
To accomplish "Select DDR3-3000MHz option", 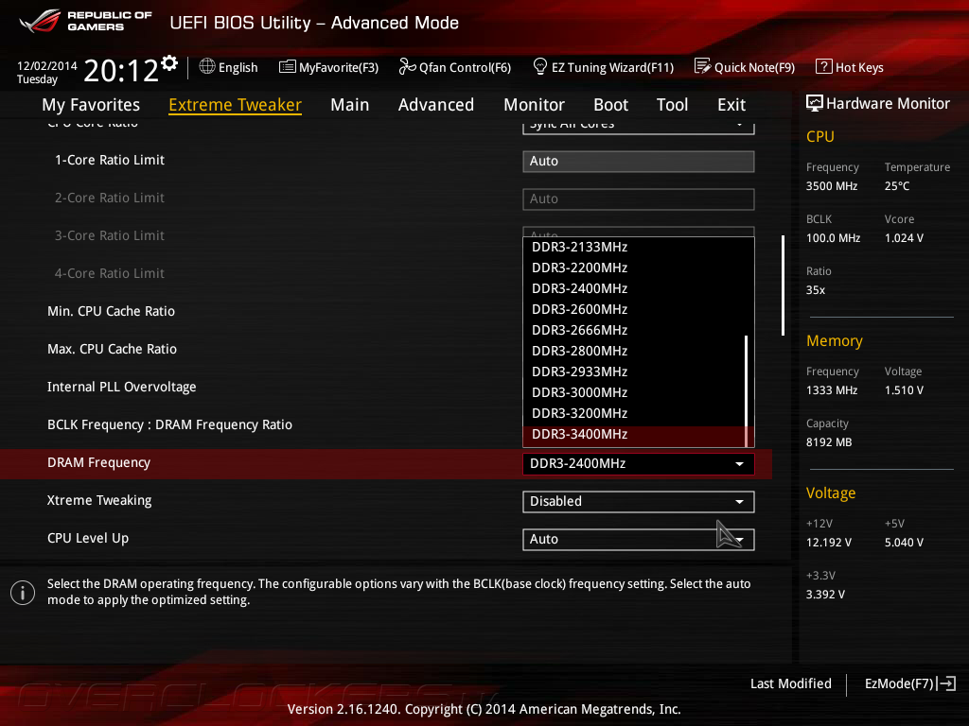I will point(634,392).
